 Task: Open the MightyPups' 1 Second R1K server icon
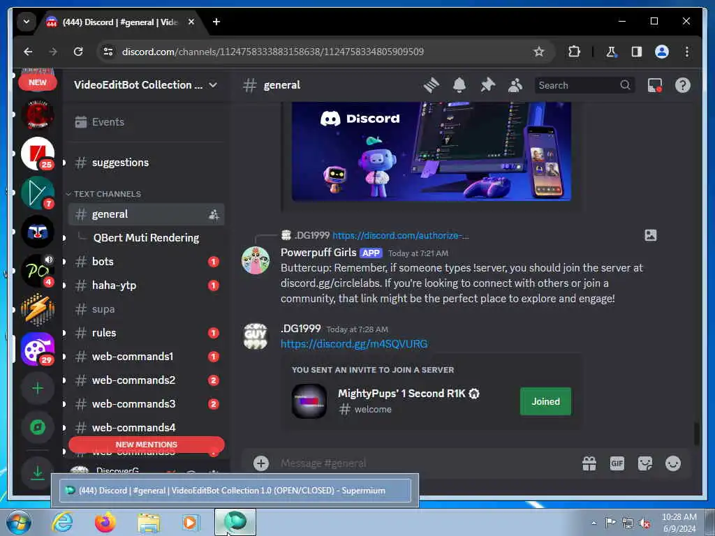point(309,401)
